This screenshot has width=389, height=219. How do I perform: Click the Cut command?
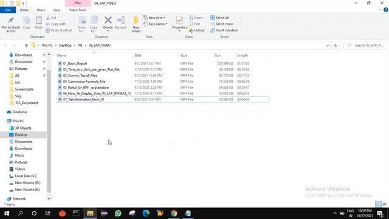(x=51, y=18)
